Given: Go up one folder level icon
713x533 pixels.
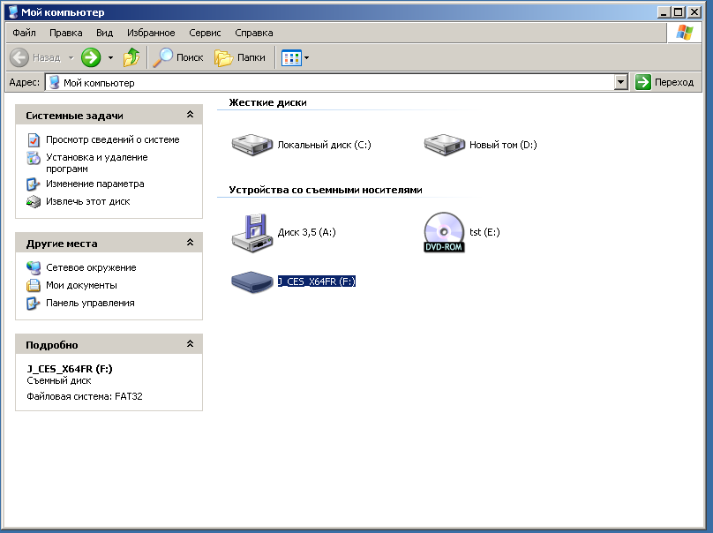Looking at the screenshot, I should click(x=131, y=57).
